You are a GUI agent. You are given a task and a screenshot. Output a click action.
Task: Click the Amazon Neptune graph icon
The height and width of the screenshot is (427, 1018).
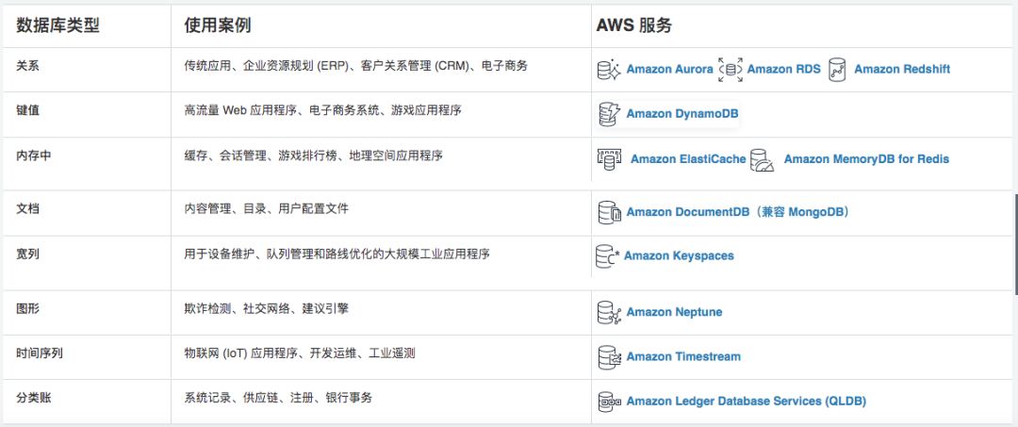click(x=609, y=312)
